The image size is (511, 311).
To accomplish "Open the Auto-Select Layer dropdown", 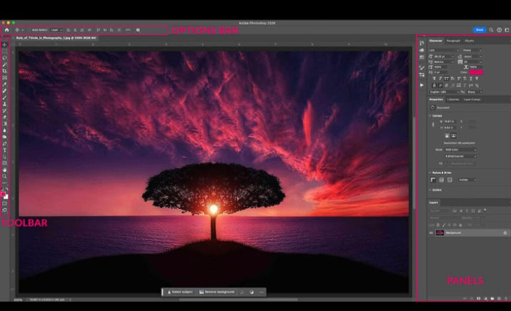I will [x=56, y=30].
